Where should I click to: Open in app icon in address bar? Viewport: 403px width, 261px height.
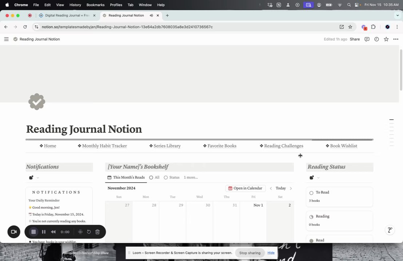coord(342,27)
